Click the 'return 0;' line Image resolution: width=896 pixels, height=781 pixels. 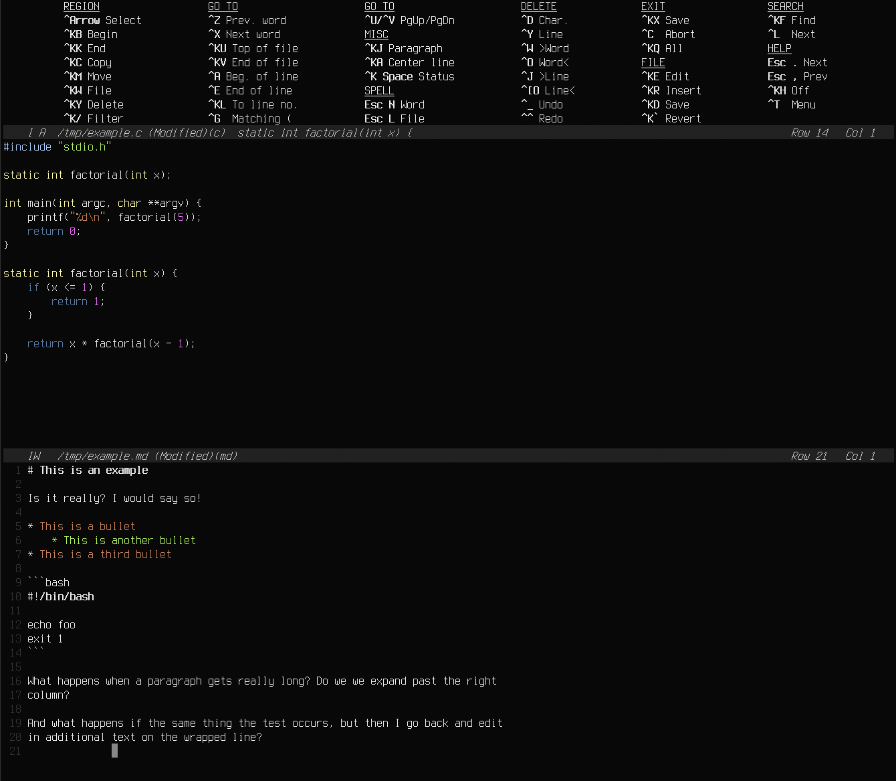54,231
